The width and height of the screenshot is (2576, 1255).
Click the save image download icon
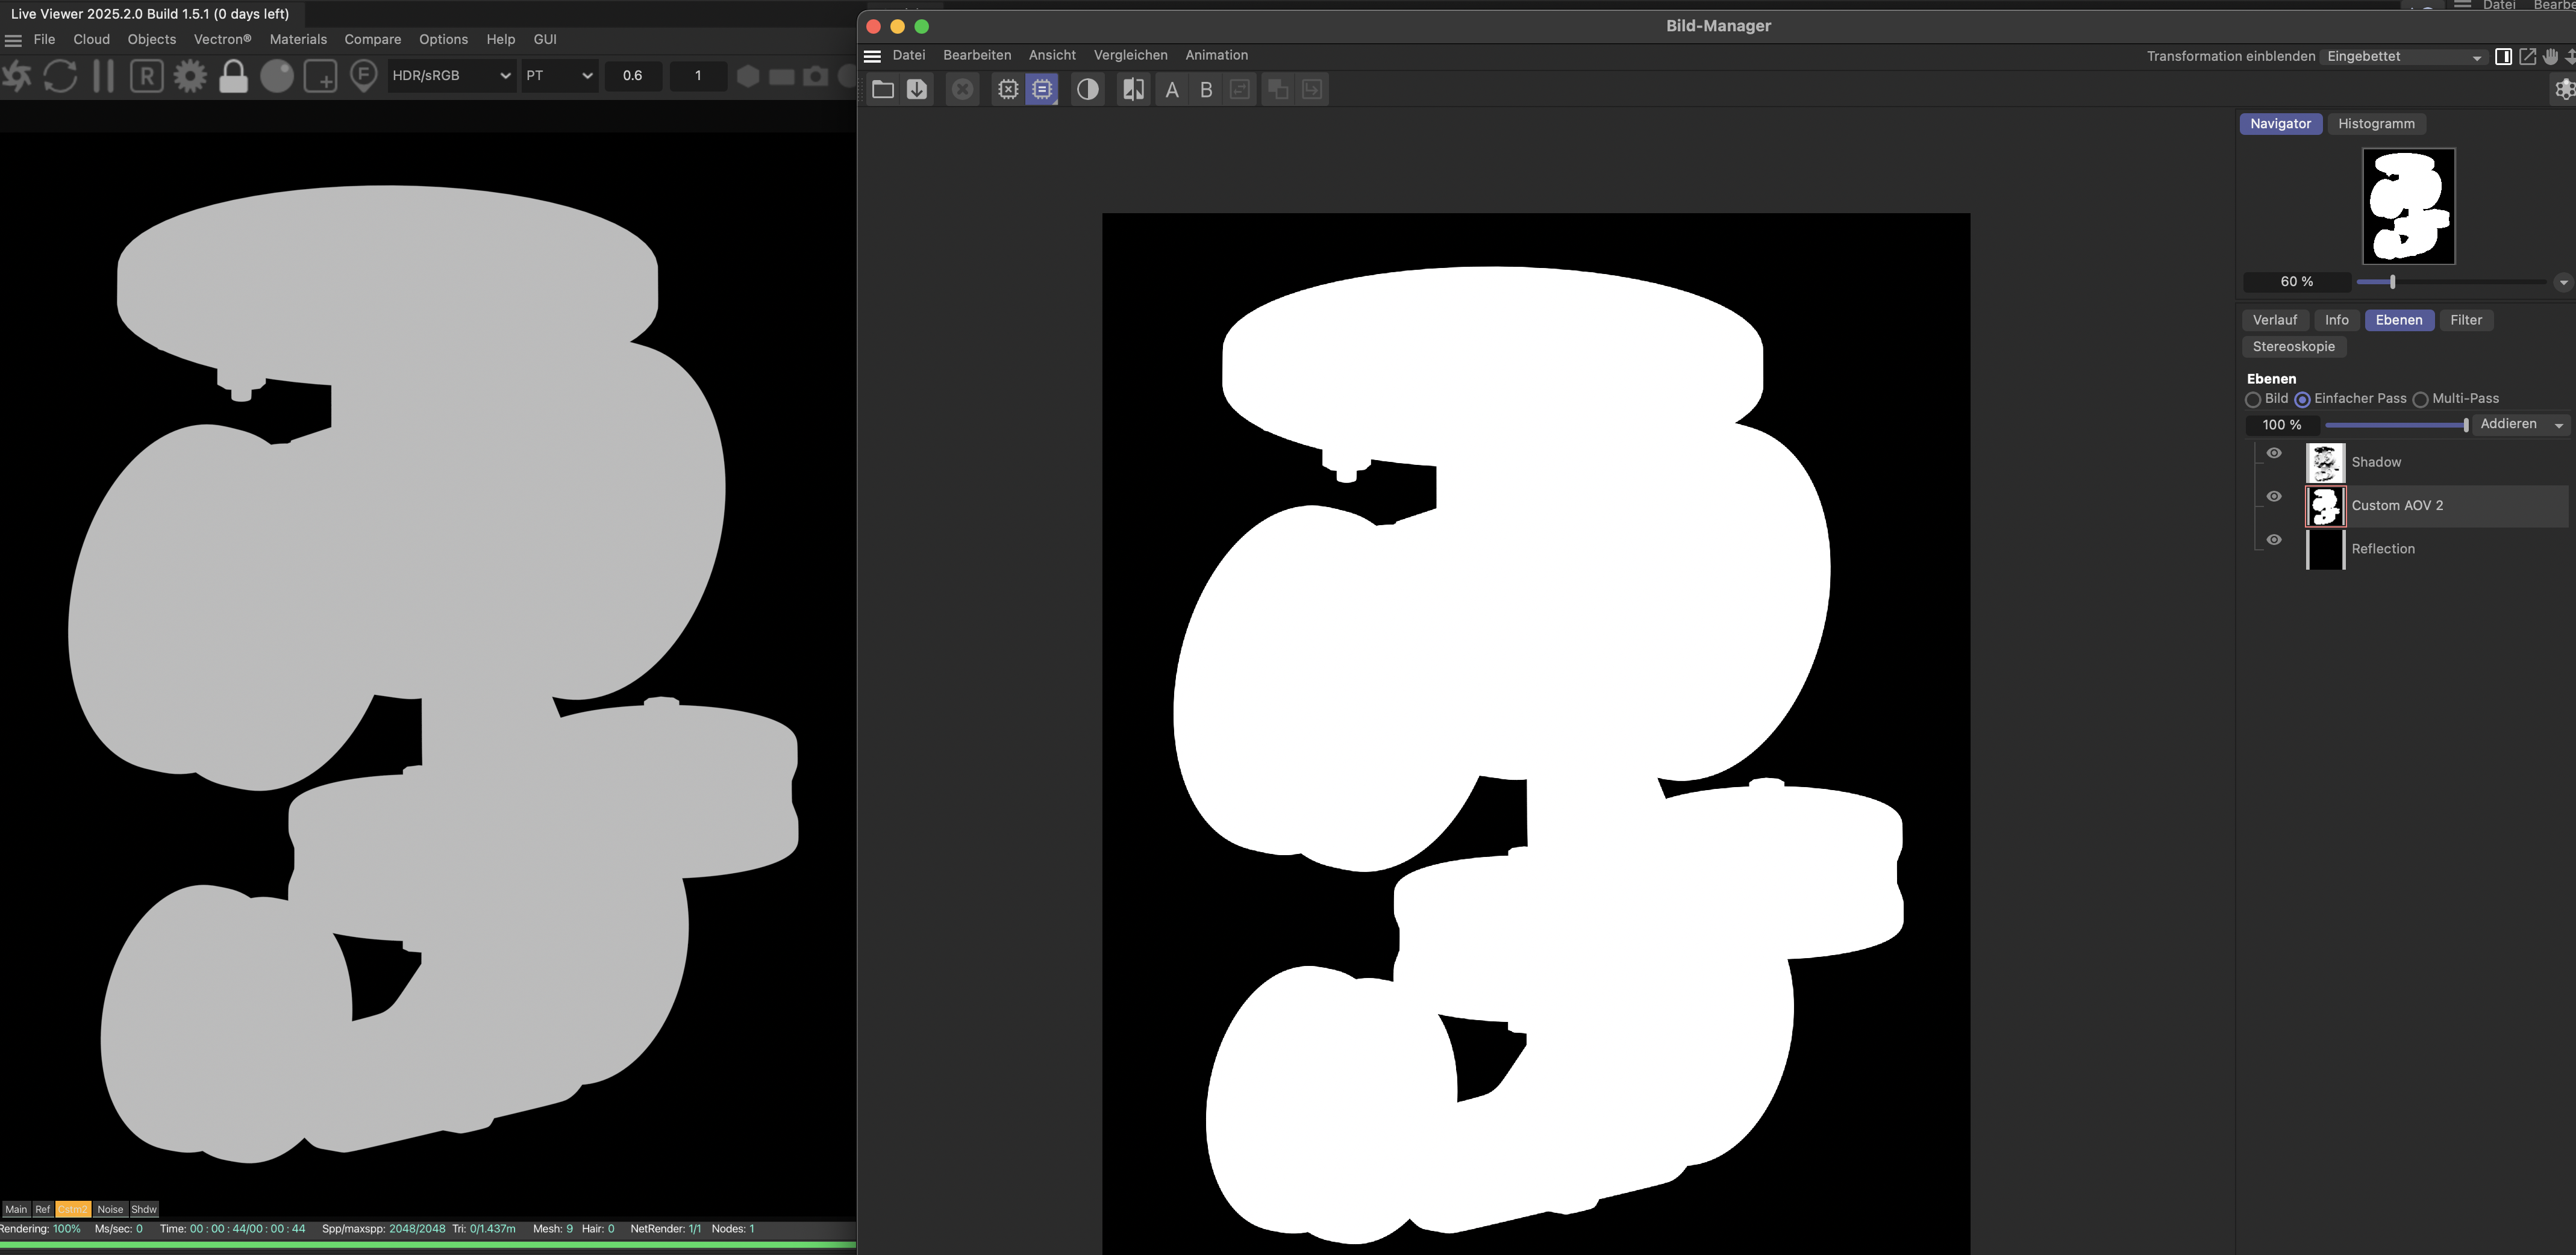[x=916, y=90]
